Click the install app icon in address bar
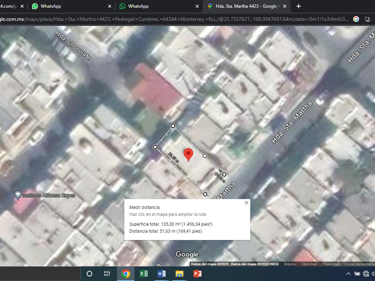Image resolution: width=375 pixels, height=281 pixels. (368, 19)
